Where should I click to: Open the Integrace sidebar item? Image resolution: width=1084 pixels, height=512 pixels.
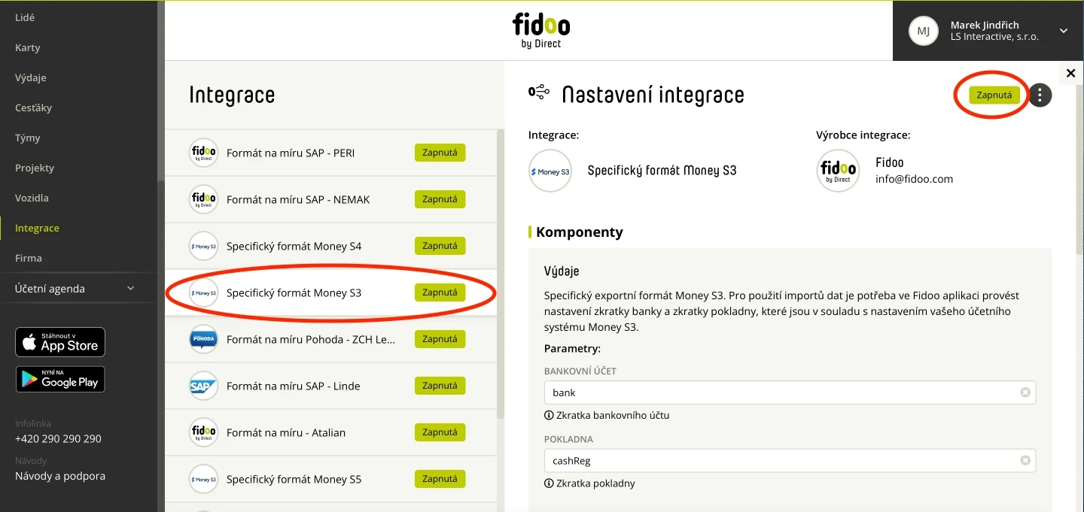click(37, 228)
